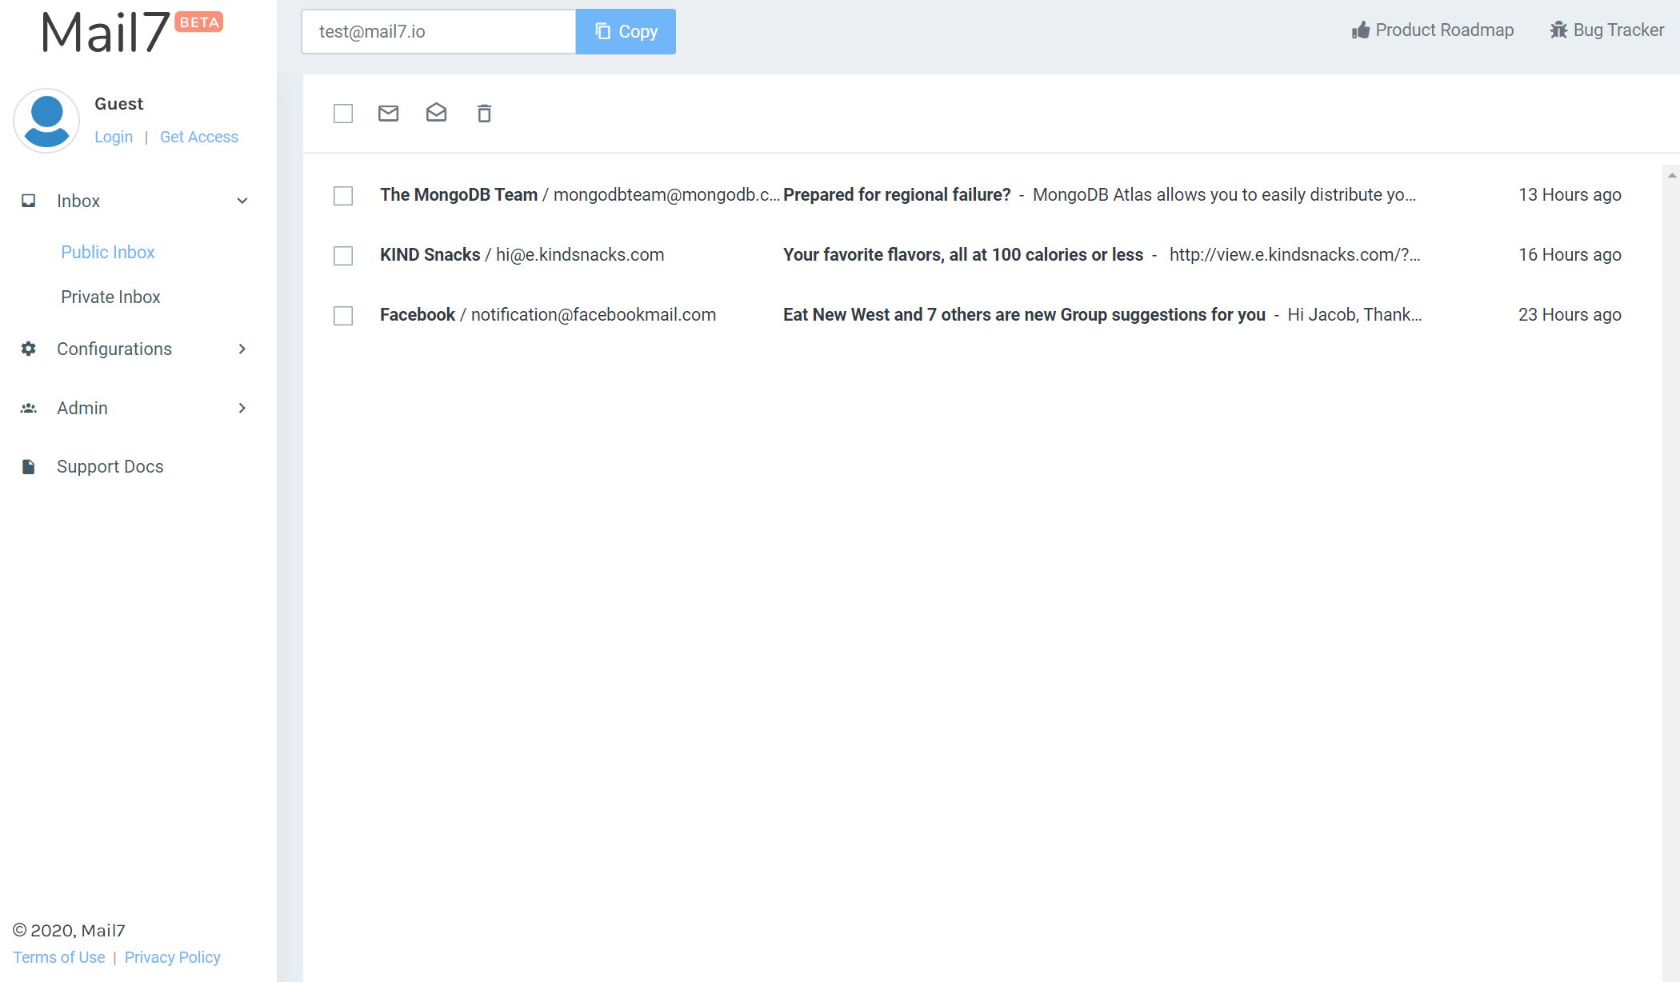Open Configurations via the gear icon
This screenshot has height=982, width=1680.
point(28,349)
